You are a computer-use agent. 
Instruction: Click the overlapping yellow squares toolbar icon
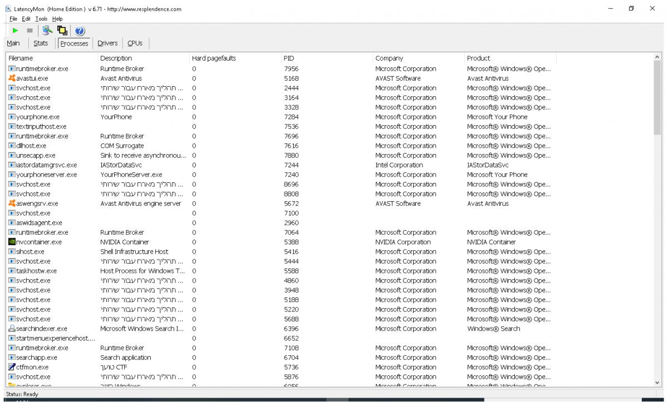[62, 31]
